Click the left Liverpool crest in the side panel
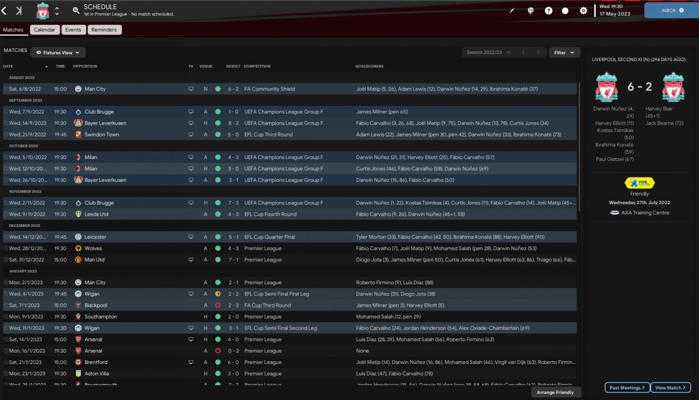 tap(606, 87)
